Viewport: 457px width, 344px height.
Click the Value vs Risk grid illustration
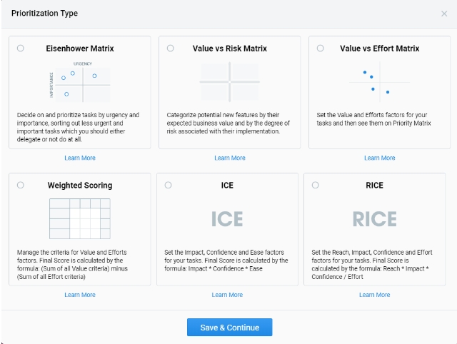click(229, 83)
